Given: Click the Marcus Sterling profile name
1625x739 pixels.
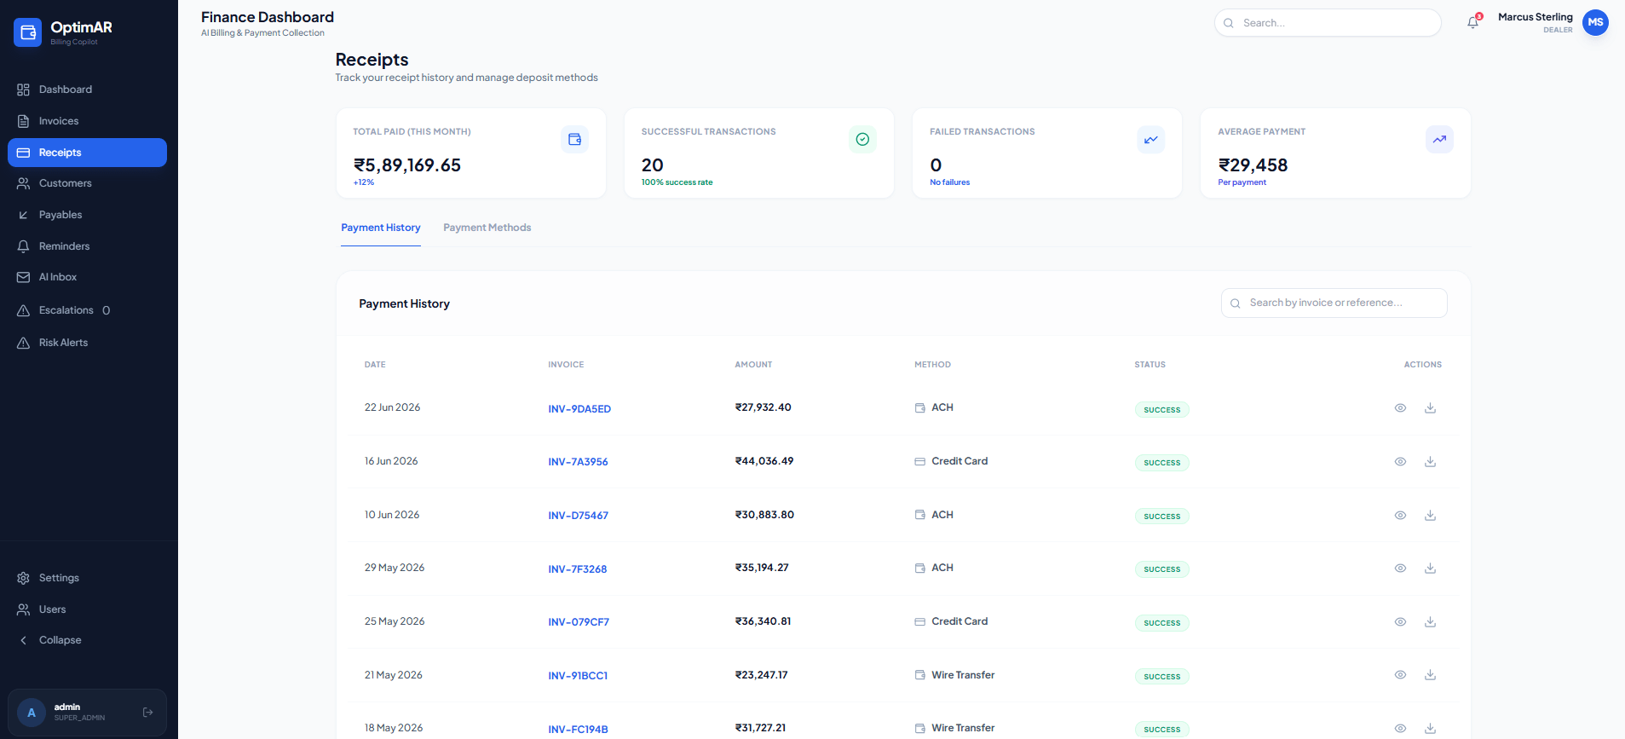Looking at the screenshot, I should 1536,17.
